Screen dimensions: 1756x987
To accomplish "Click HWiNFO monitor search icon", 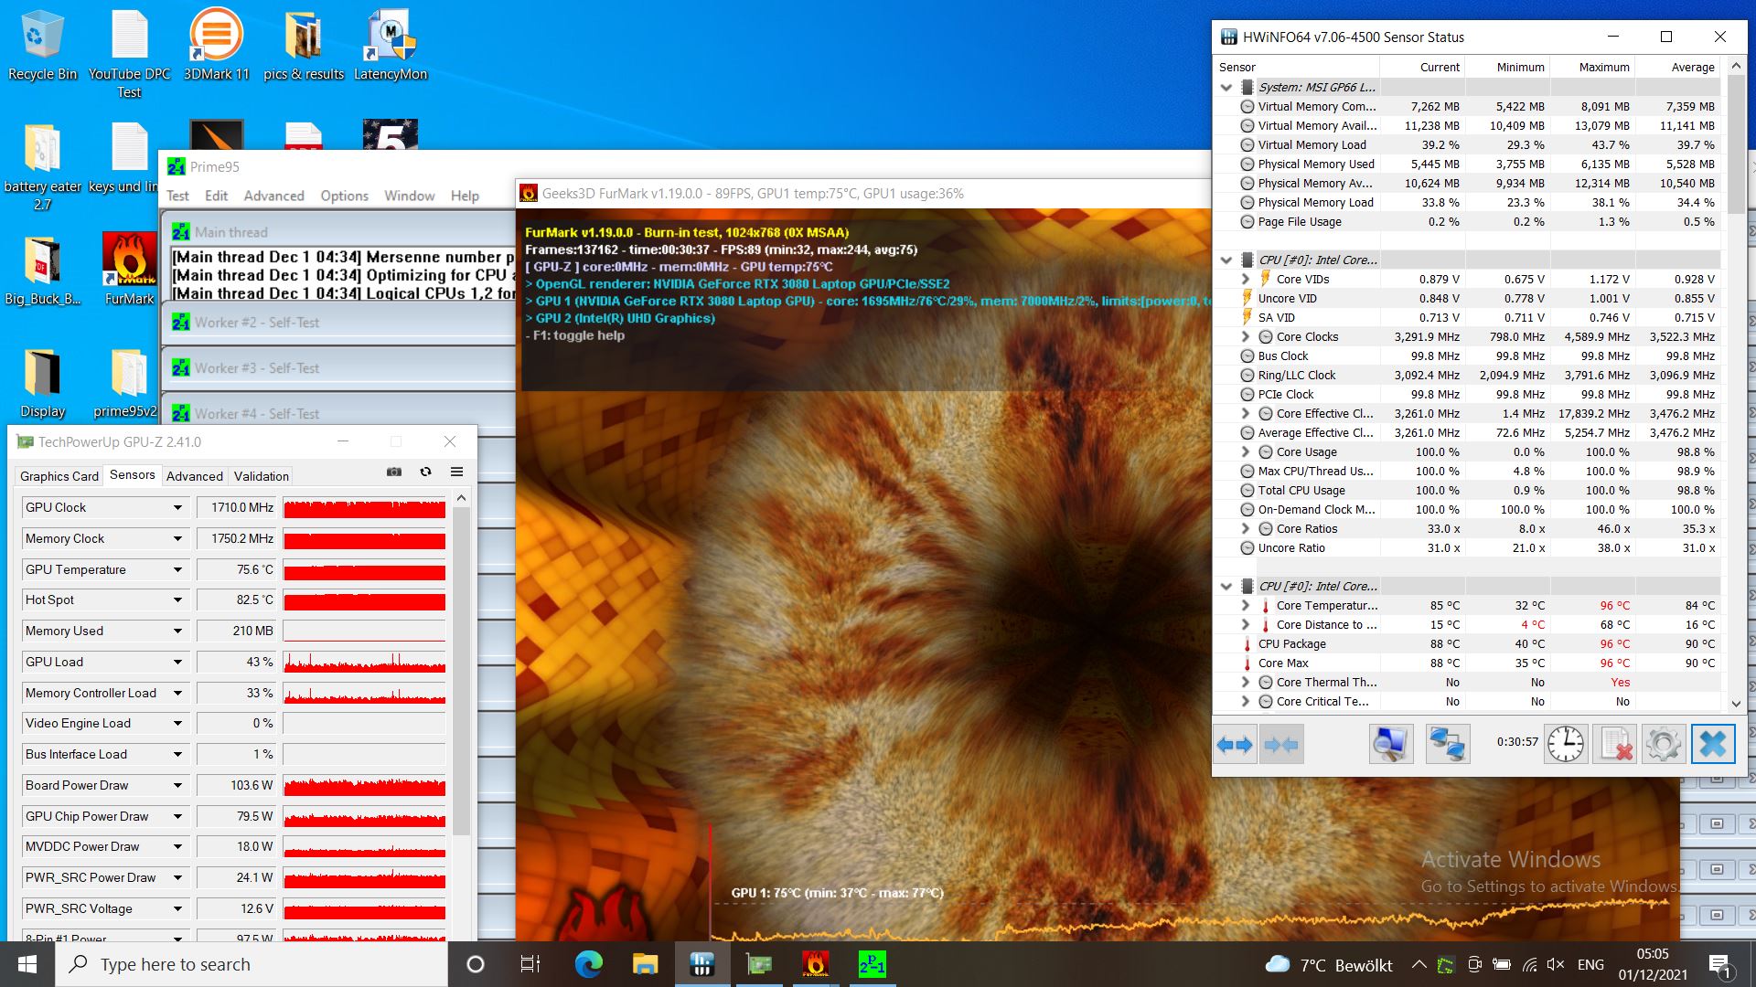I will pyautogui.click(x=1390, y=744).
